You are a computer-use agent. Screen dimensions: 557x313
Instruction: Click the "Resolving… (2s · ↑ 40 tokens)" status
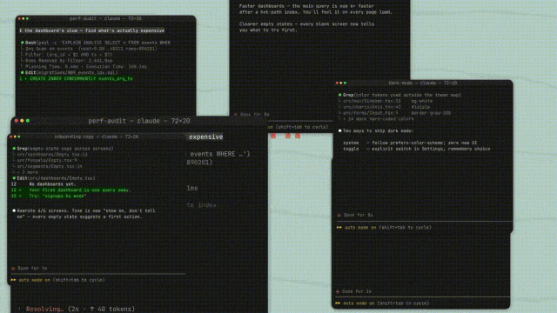click(77, 310)
